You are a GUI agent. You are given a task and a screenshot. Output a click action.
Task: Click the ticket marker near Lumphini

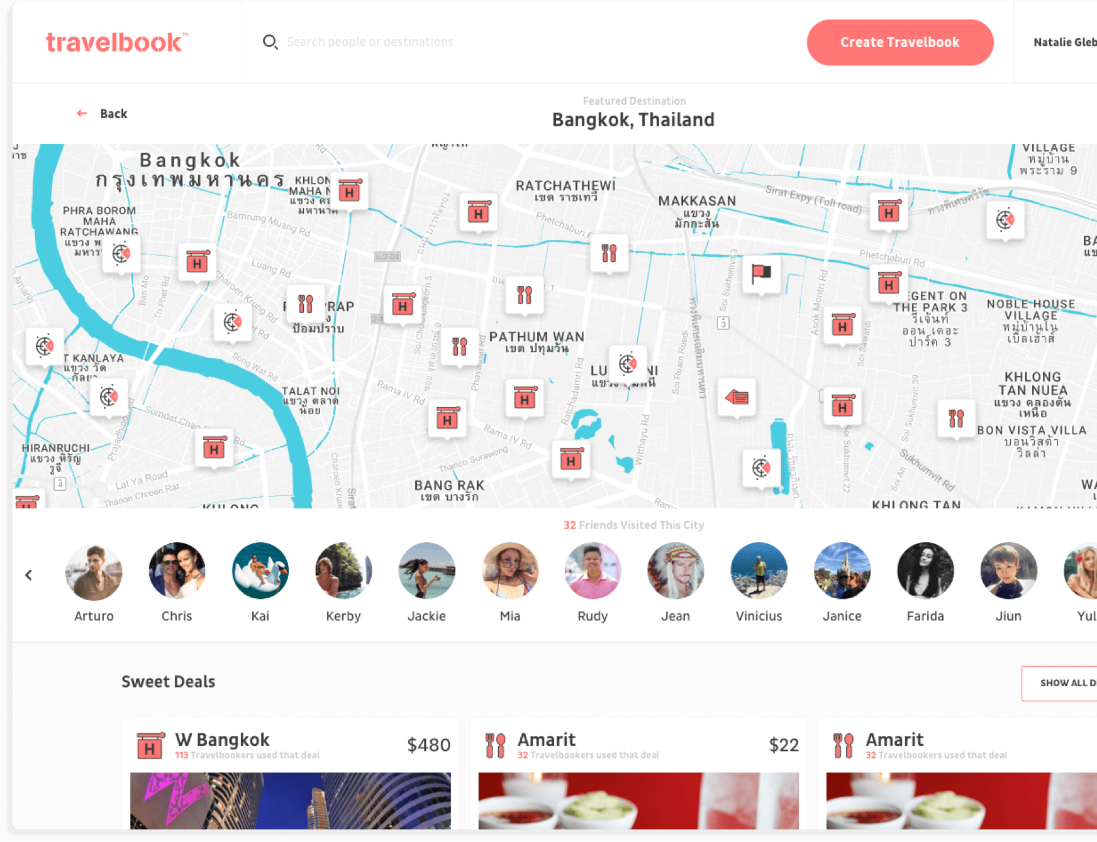click(737, 396)
